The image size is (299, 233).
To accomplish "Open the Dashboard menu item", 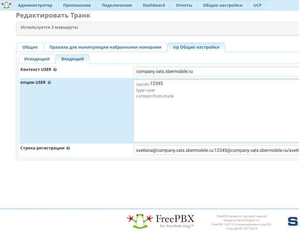I will click(154, 5).
